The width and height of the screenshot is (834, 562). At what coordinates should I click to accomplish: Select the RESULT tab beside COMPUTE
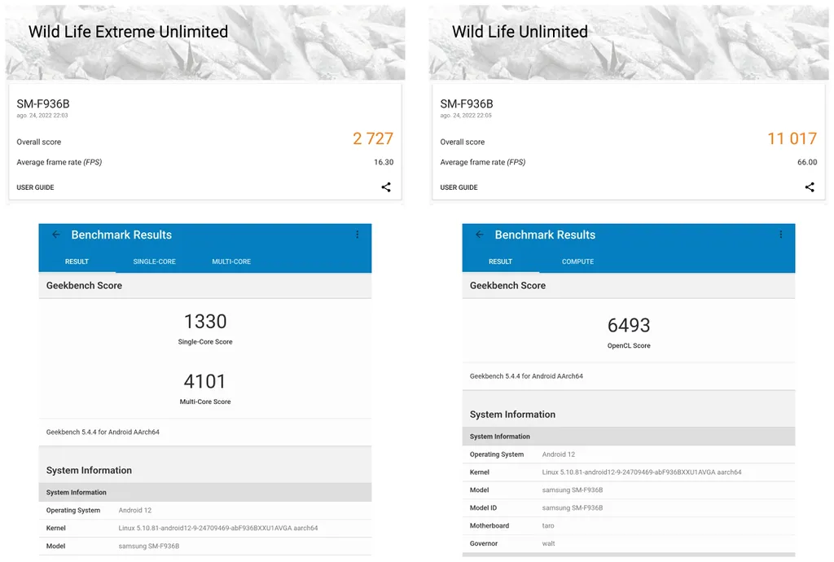pos(500,261)
